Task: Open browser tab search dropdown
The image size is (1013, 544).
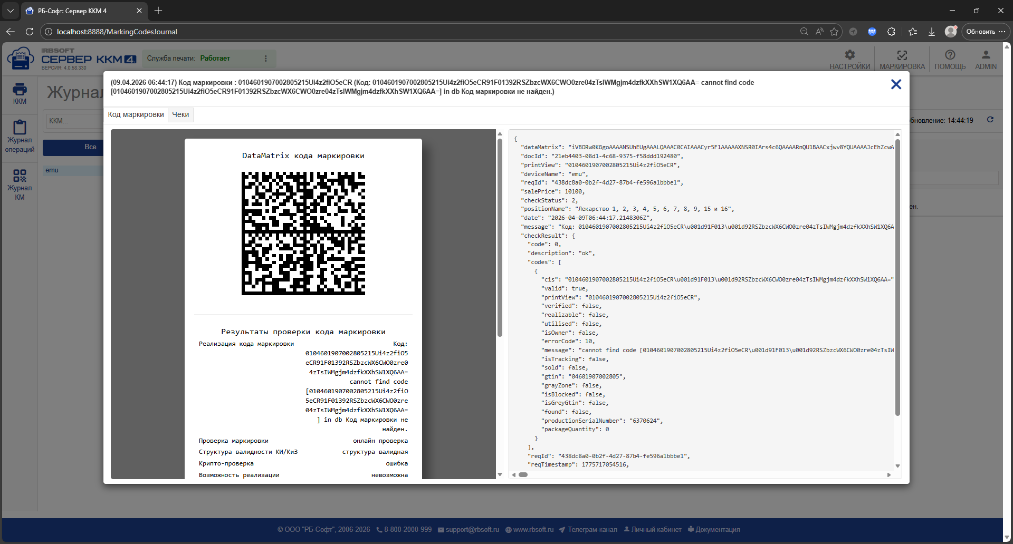Action: [11, 11]
